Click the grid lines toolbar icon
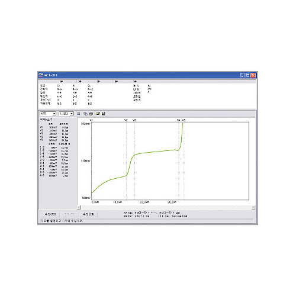 (79, 114)
